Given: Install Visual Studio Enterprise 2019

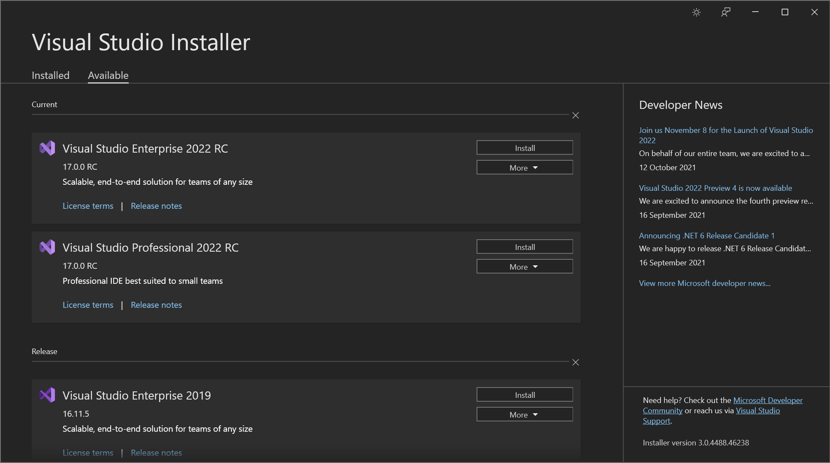Looking at the screenshot, I should tap(525, 395).
